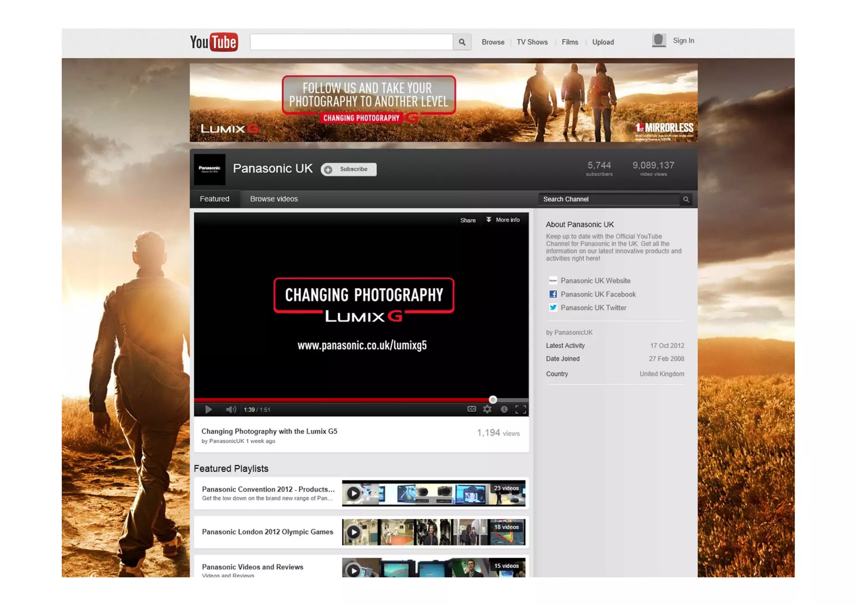Click the 1,194 views text
The height and width of the screenshot is (605, 857).
tap(498, 433)
